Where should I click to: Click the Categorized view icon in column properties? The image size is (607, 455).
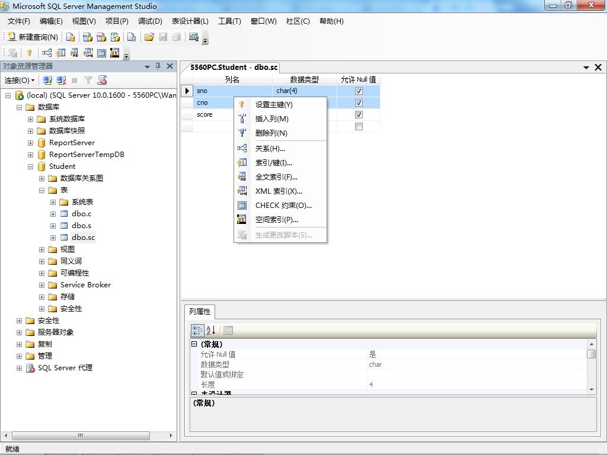coord(197,331)
